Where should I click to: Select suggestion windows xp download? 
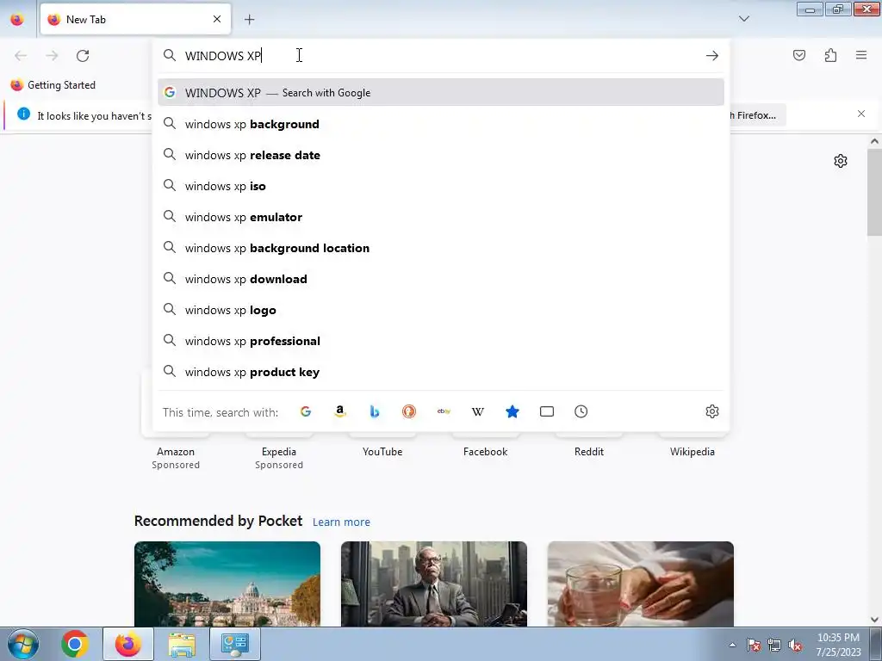(x=441, y=278)
